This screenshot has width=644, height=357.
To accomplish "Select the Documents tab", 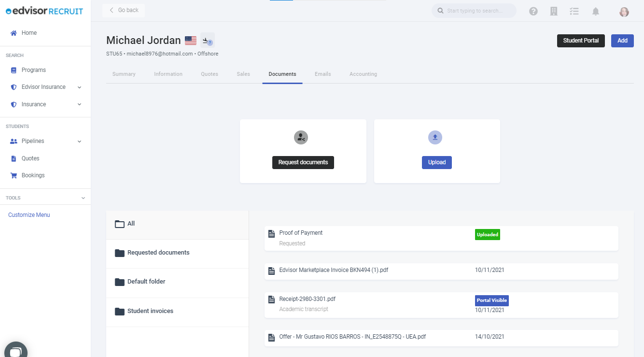I will tap(282, 74).
